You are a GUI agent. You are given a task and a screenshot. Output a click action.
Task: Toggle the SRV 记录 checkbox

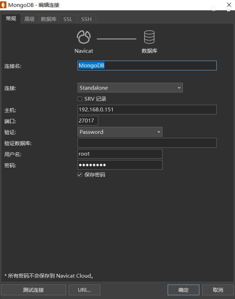pyautogui.click(x=80, y=99)
